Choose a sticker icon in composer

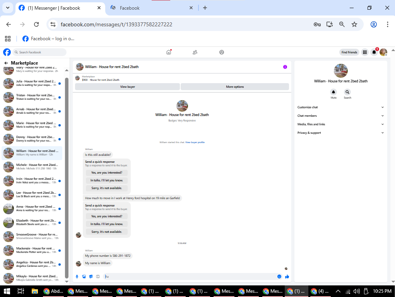(x=91, y=277)
